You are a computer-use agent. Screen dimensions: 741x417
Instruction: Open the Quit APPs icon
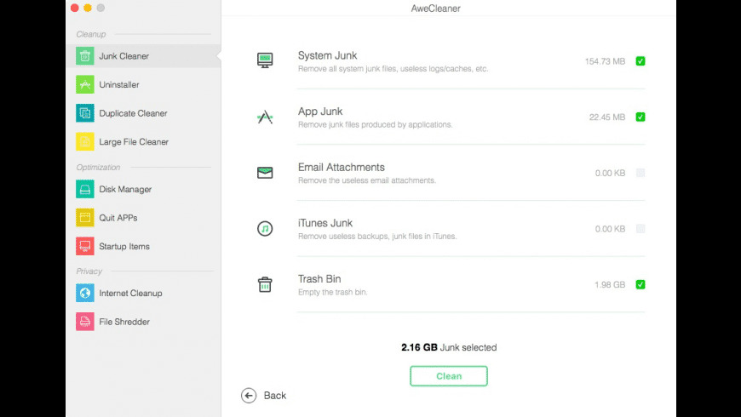click(x=84, y=218)
